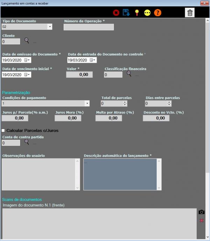Click the Número da Operação input field
Viewport: 210px width, 241px height.
coord(89,27)
